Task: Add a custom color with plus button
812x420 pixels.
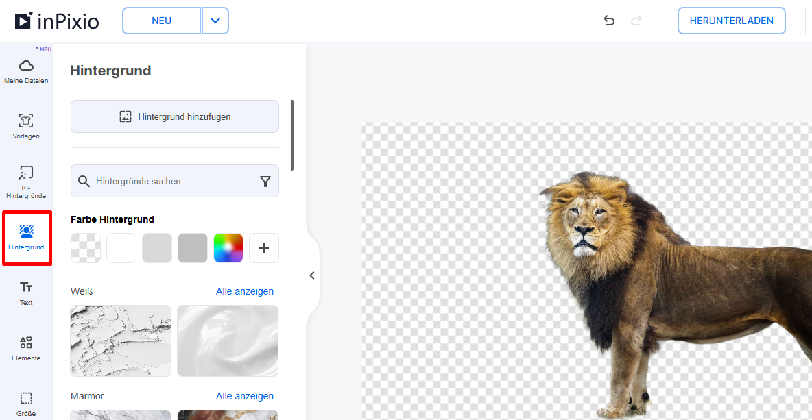Action: click(264, 248)
